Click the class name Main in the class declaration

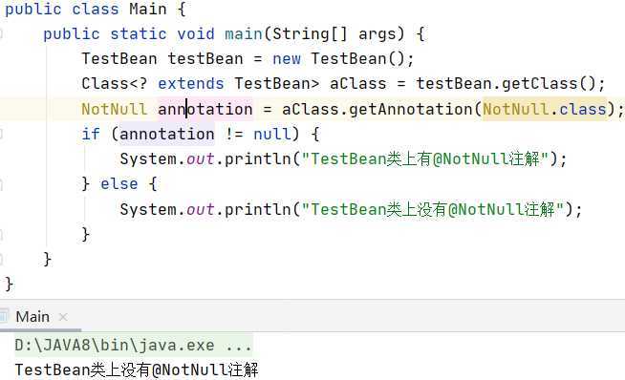point(148,9)
